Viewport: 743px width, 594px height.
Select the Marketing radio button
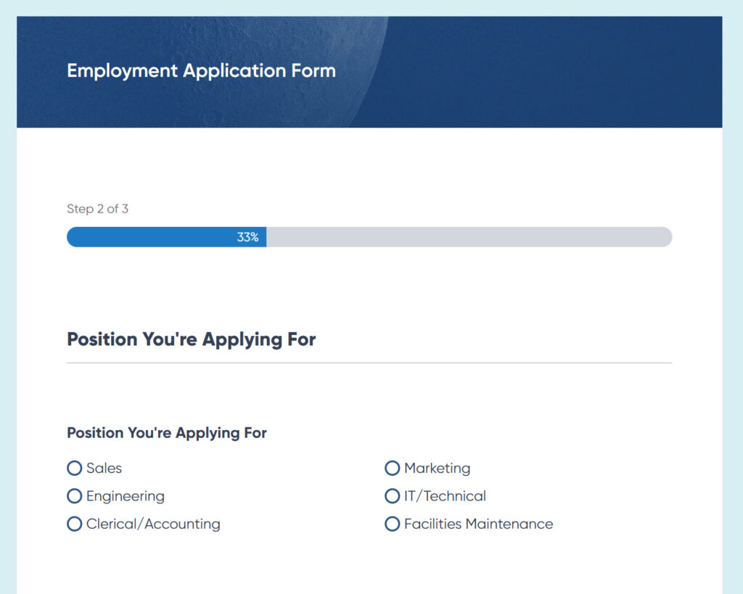click(392, 469)
